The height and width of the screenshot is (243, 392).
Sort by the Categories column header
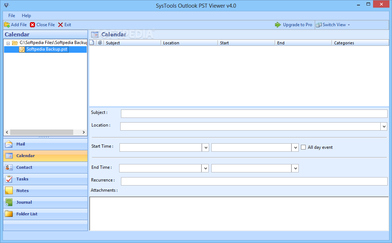tap(360, 43)
